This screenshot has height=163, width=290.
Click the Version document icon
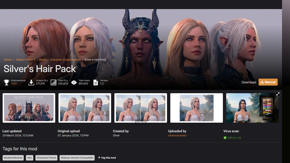pyautogui.click(x=95, y=83)
